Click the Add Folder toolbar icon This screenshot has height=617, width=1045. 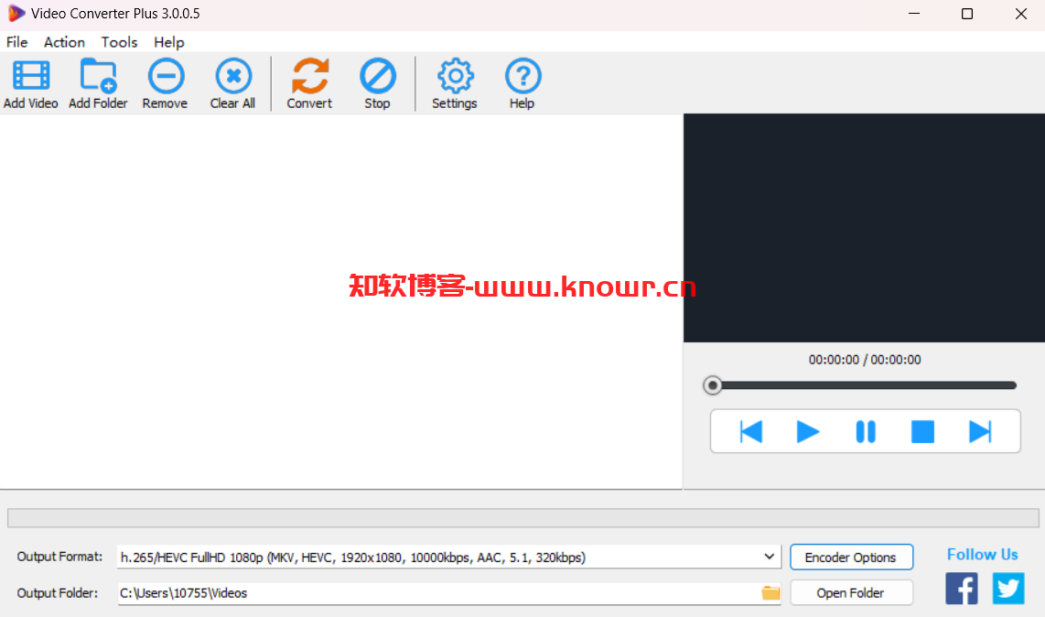[x=98, y=76]
